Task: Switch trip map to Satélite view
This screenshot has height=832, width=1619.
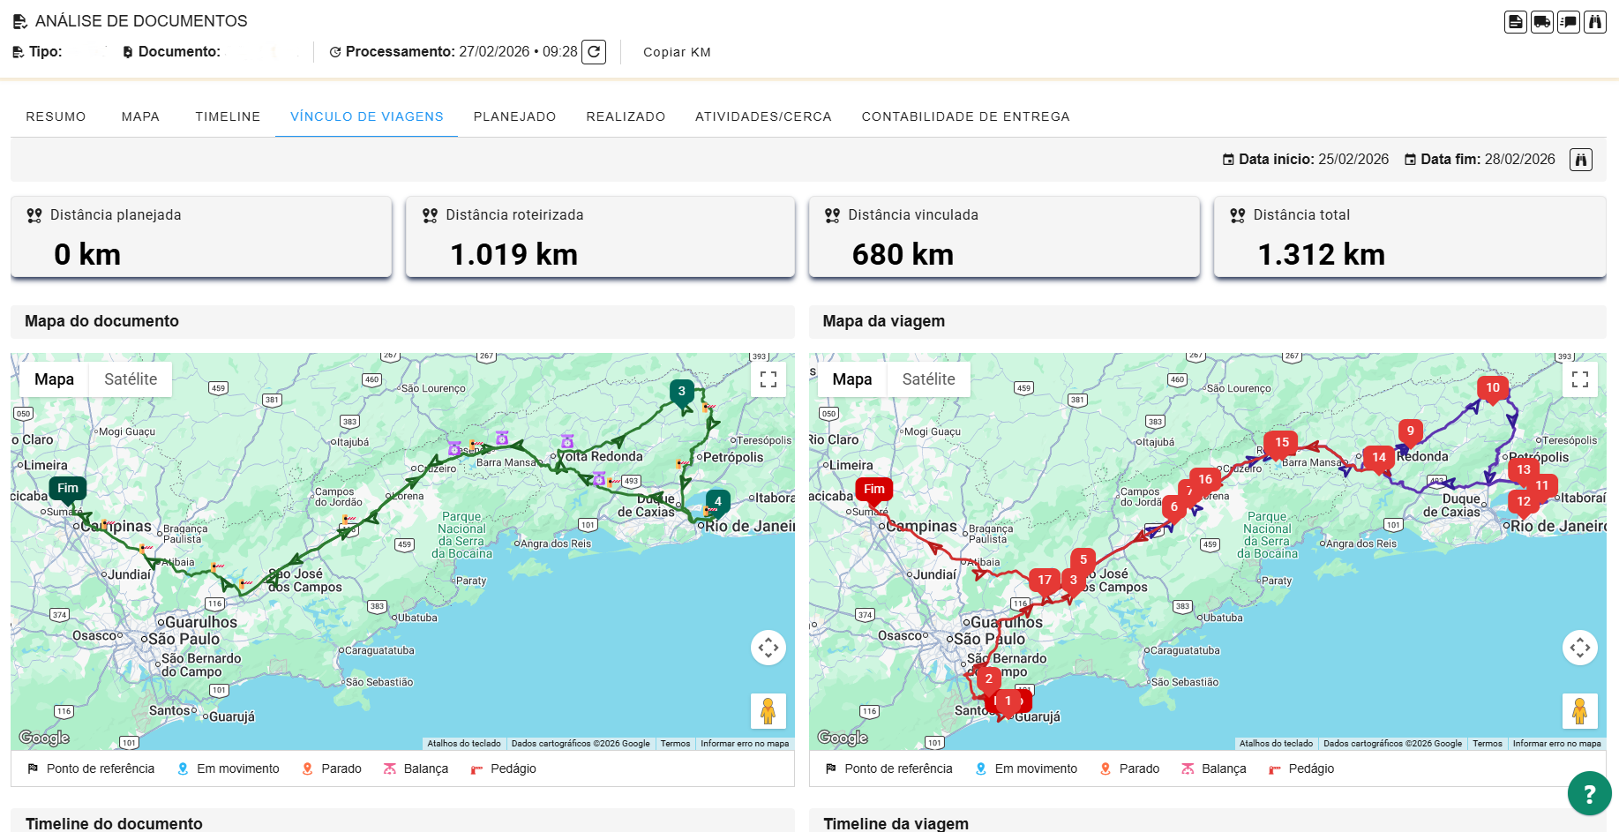Action: click(x=928, y=379)
